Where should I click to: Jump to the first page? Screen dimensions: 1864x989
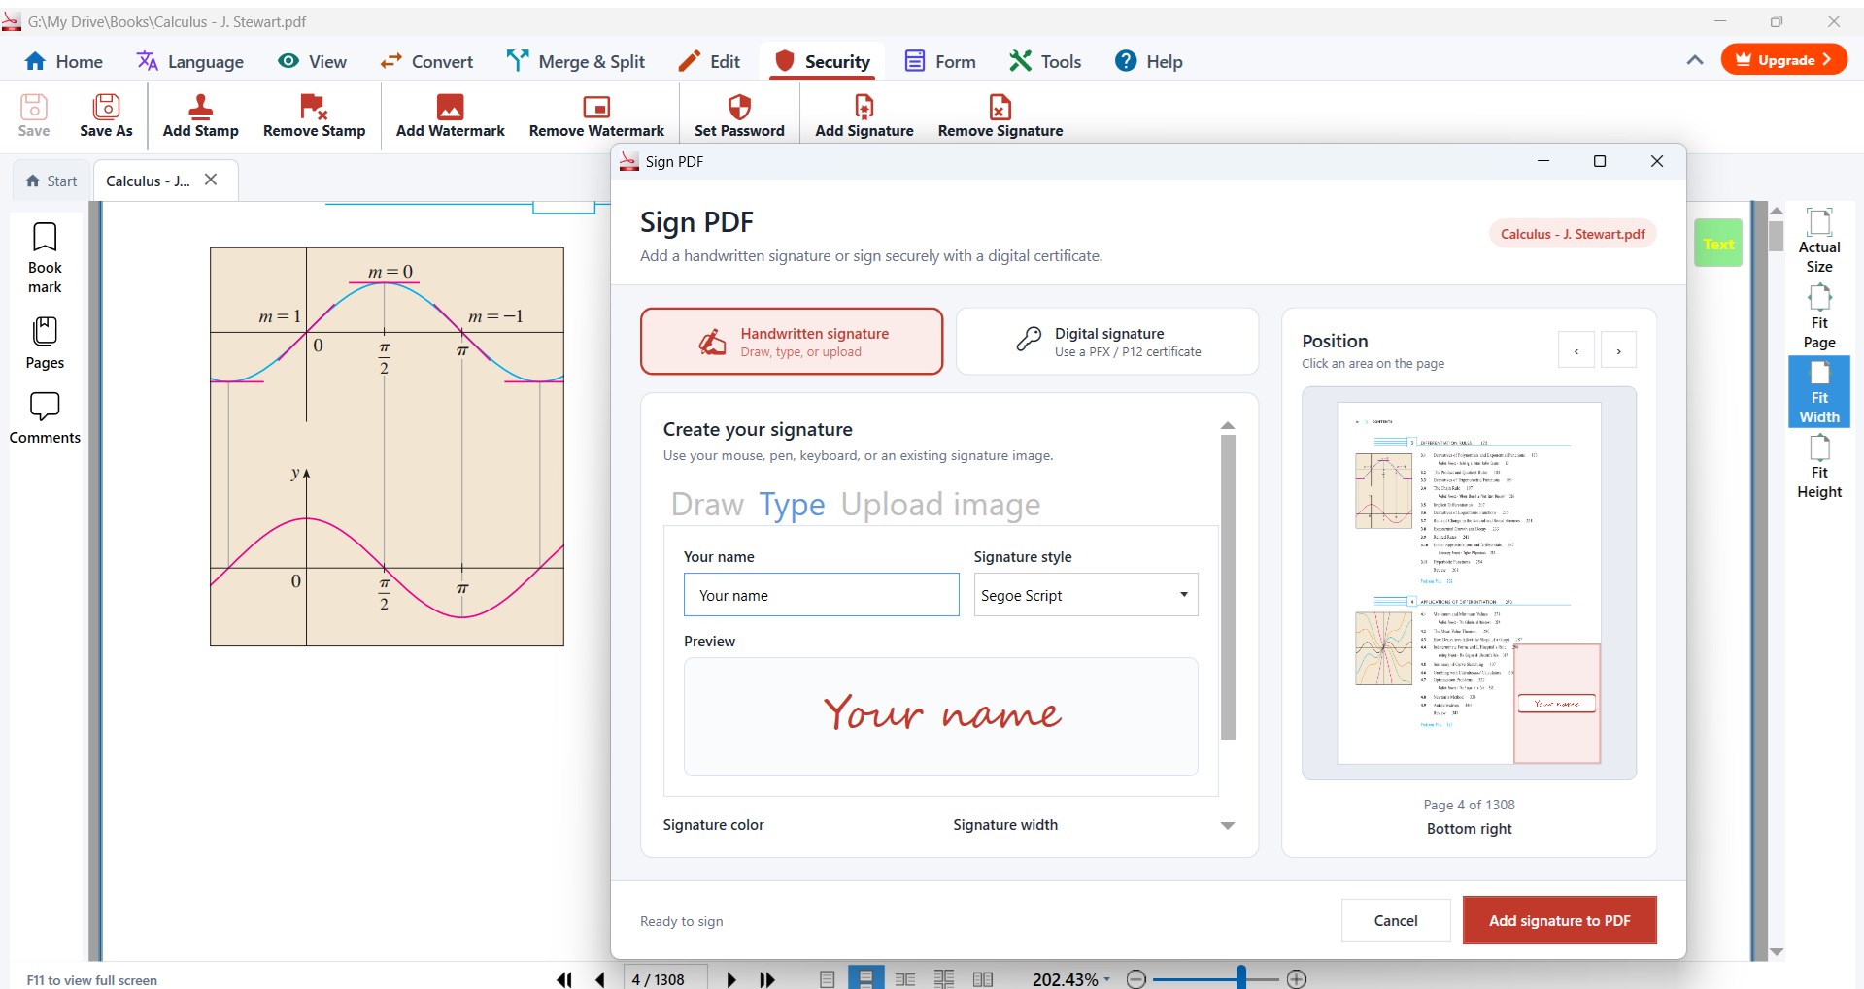coord(563,979)
